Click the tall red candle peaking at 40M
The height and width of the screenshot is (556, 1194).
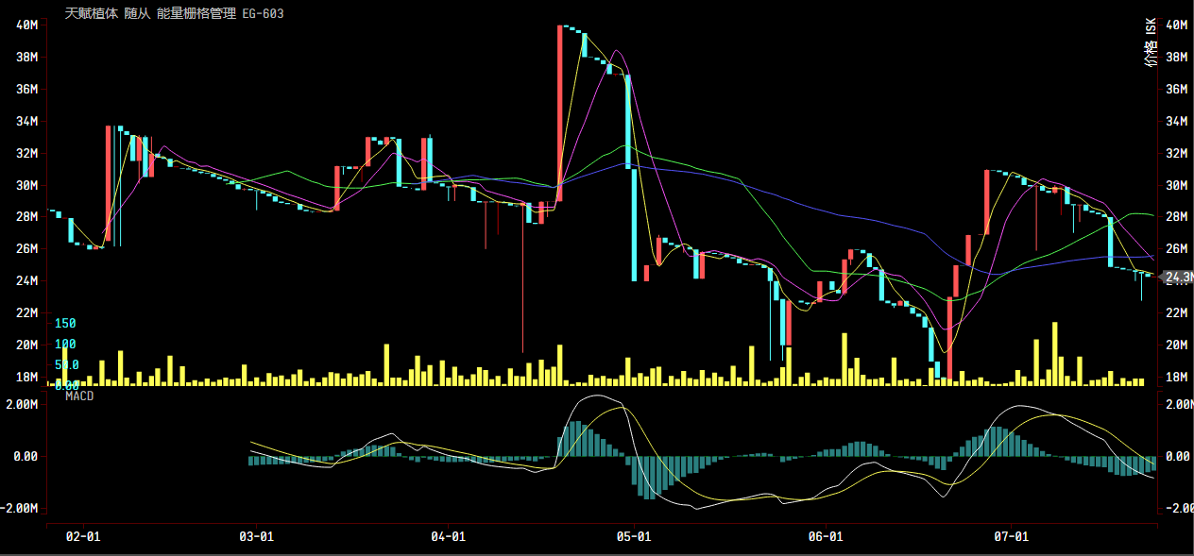(x=559, y=113)
